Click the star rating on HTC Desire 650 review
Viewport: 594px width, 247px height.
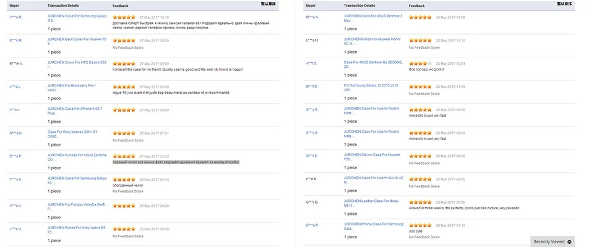(x=124, y=64)
